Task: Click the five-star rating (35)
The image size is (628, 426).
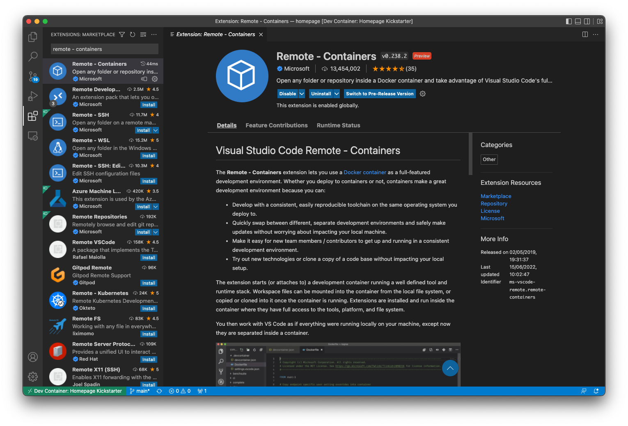Action: (394, 69)
